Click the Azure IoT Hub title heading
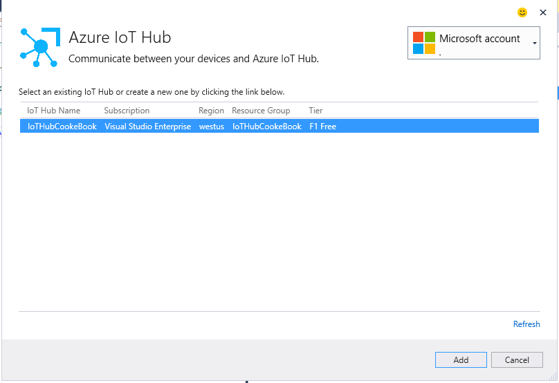559x383 pixels. [120, 37]
